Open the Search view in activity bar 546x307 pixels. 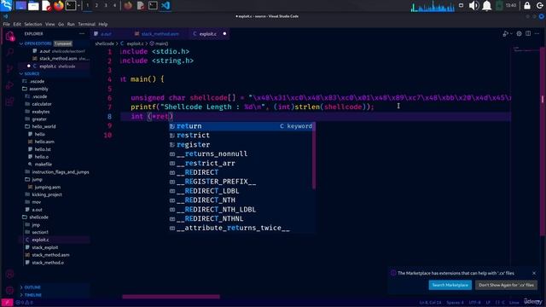coord(9,52)
